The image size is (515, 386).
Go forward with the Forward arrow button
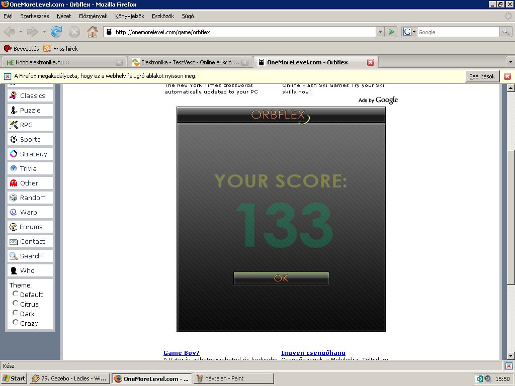(x=33, y=32)
